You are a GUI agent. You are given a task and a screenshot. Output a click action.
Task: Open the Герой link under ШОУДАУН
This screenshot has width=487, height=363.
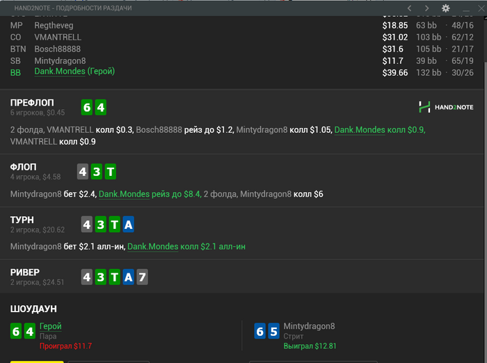[51, 326]
